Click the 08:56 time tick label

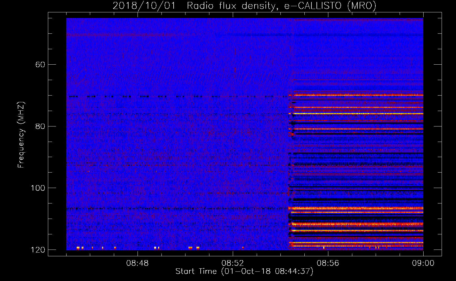coord(328,263)
